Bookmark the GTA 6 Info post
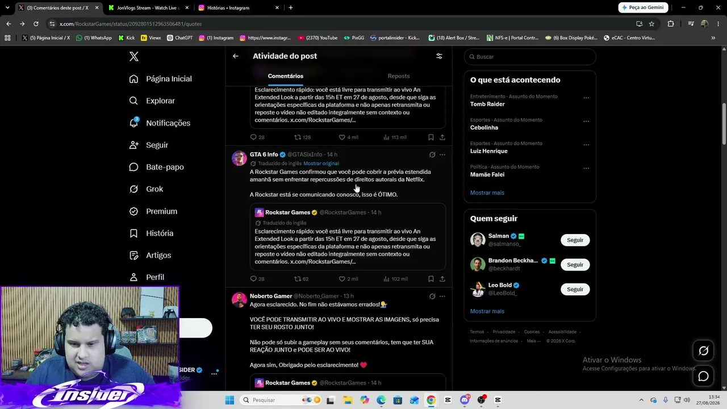 coord(431,279)
